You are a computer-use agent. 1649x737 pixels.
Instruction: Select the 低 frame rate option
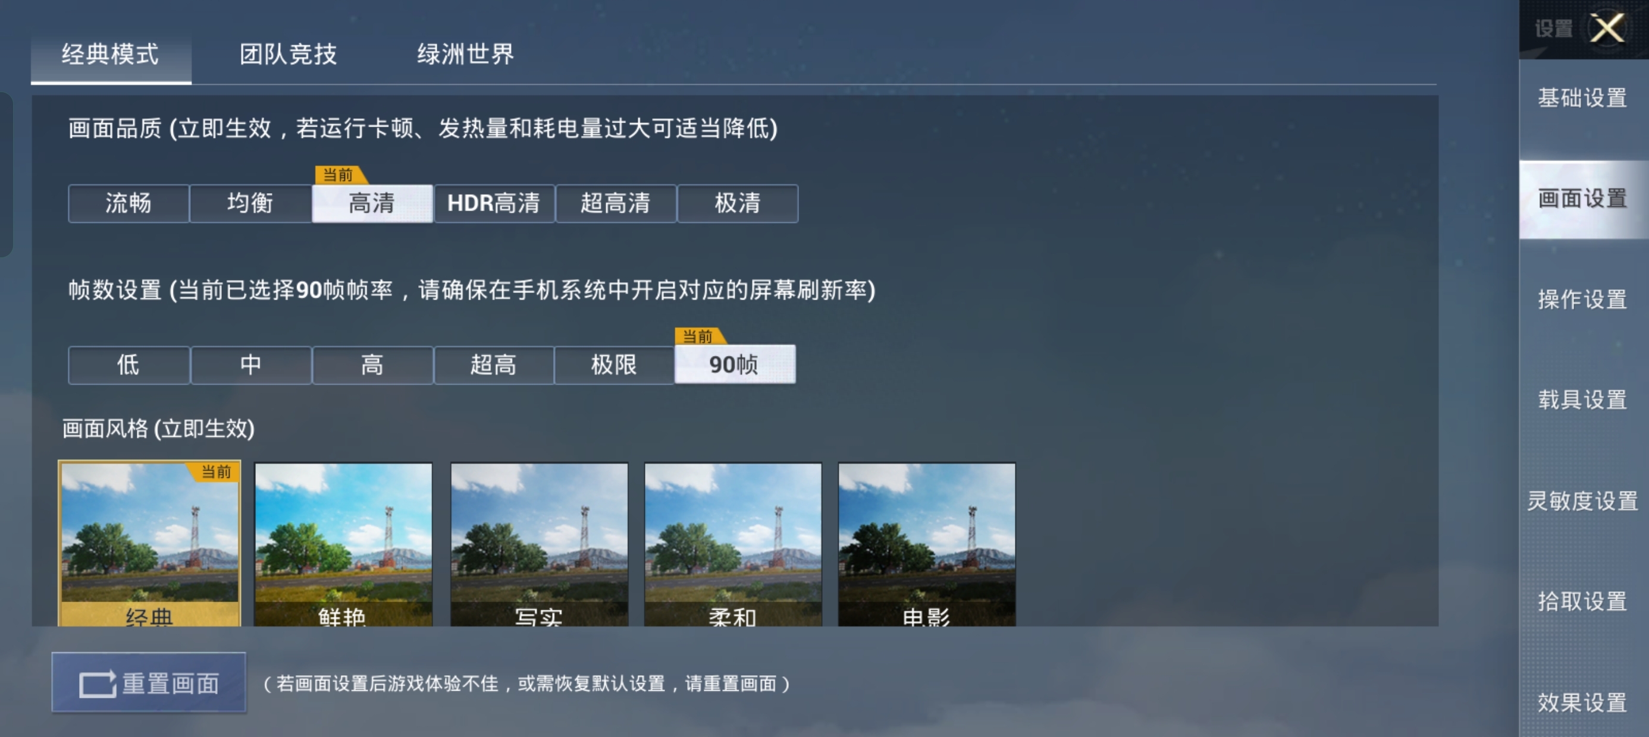coord(128,365)
